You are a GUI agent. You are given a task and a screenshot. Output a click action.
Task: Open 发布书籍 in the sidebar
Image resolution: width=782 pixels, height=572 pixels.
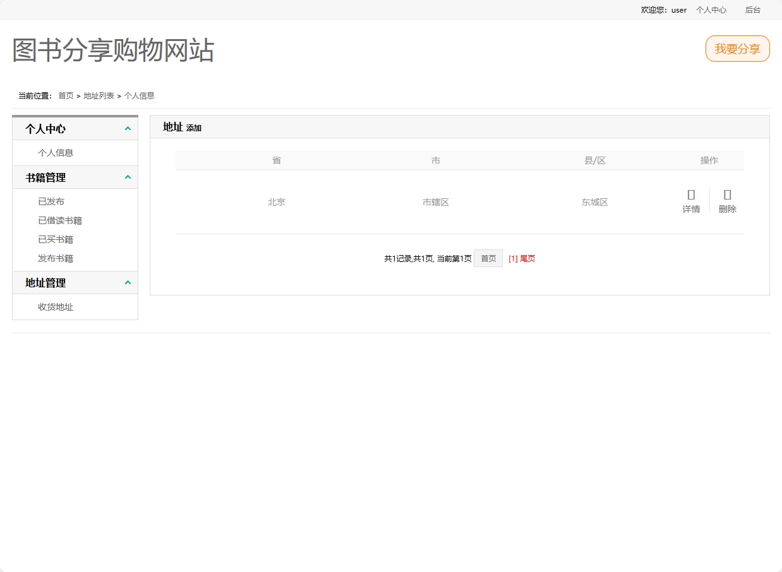pos(56,258)
